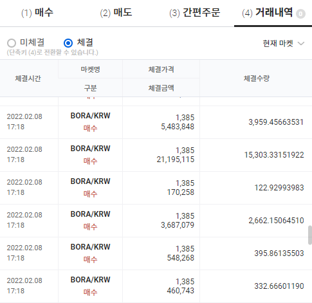The image size is (312, 303).
Task: Open the (4) 거래내역 tab
Action: 267,12
